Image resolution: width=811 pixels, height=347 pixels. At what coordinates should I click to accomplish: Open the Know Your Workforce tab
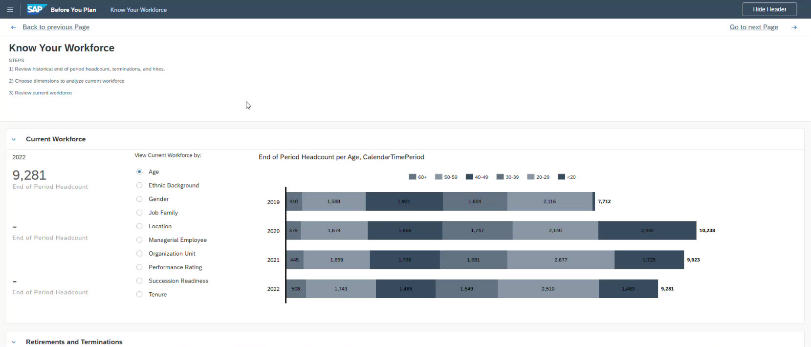[x=138, y=10]
